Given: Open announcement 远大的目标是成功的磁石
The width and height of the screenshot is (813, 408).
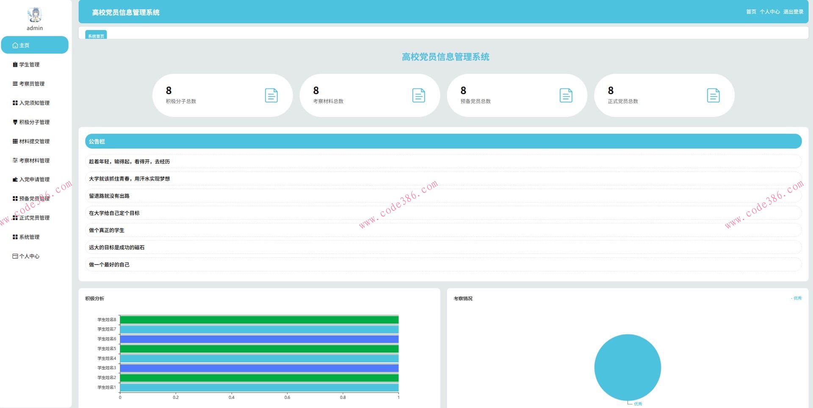Looking at the screenshot, I should click(443, 248).
